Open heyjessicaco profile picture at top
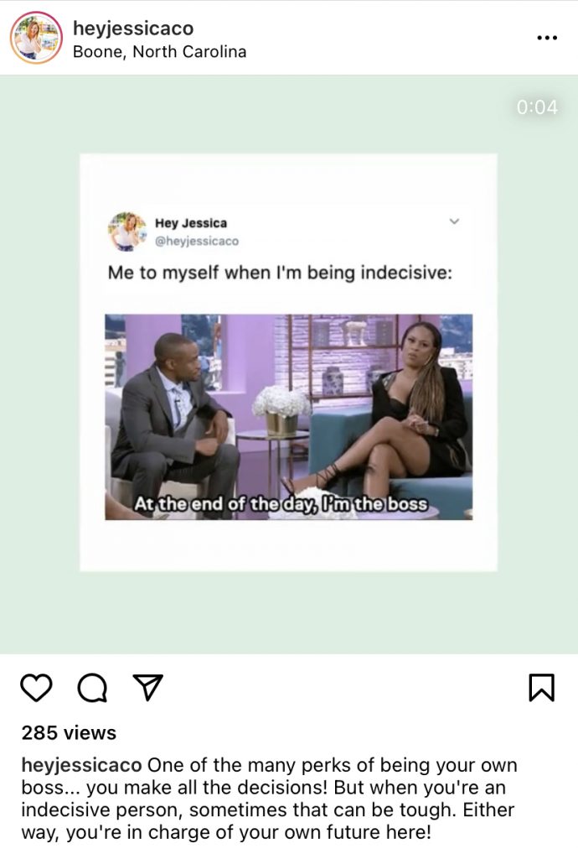This screenshot has width=578, height=859. click(x=36, y=38)
